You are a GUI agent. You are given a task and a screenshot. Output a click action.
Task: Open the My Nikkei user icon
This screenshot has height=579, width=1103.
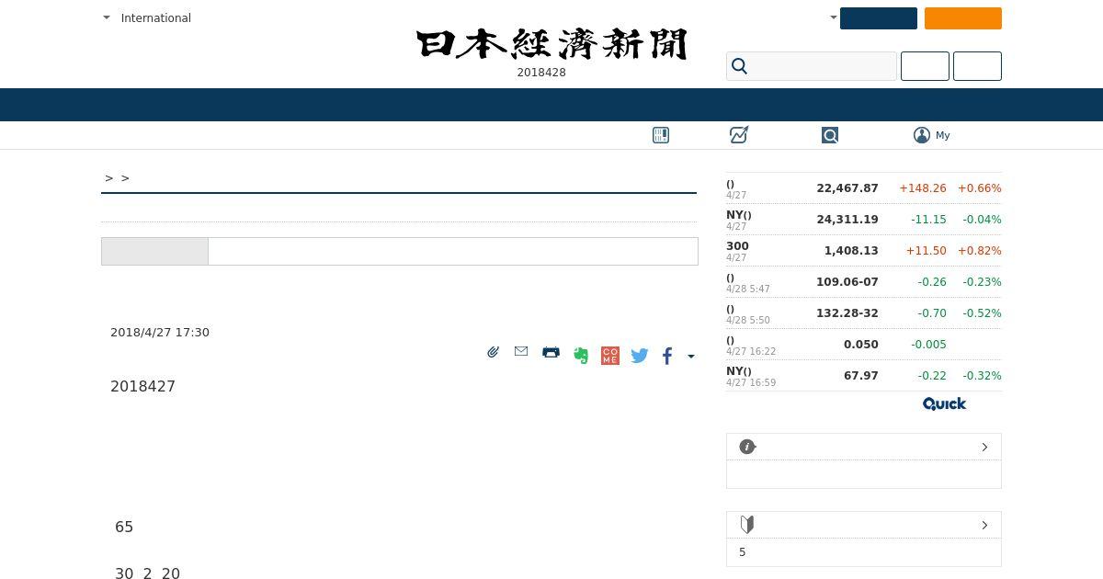(922, 135)
